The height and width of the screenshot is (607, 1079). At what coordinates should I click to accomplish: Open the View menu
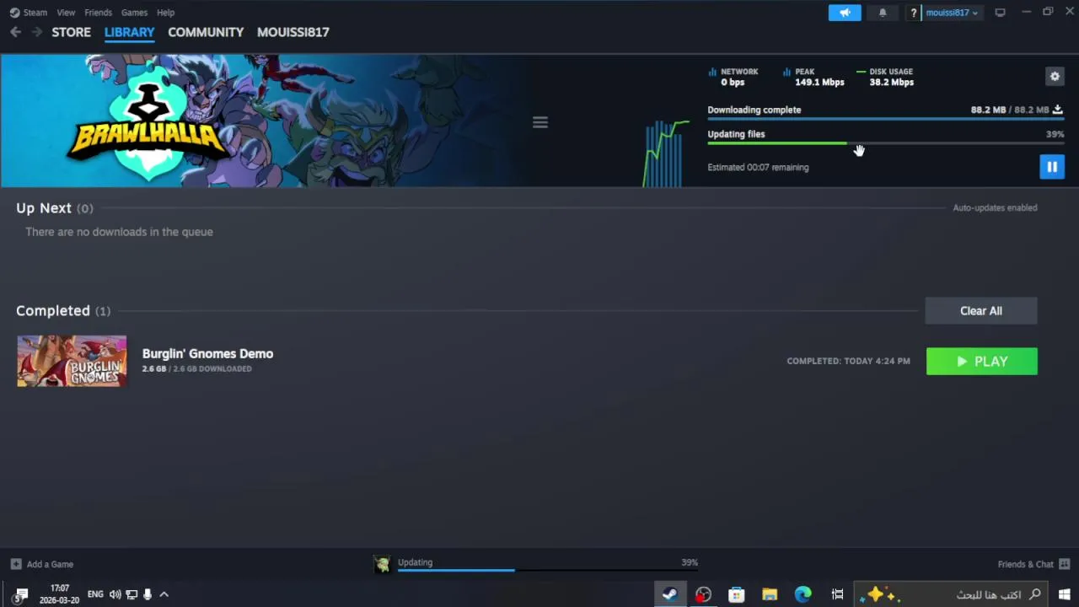tap(66, 13)
